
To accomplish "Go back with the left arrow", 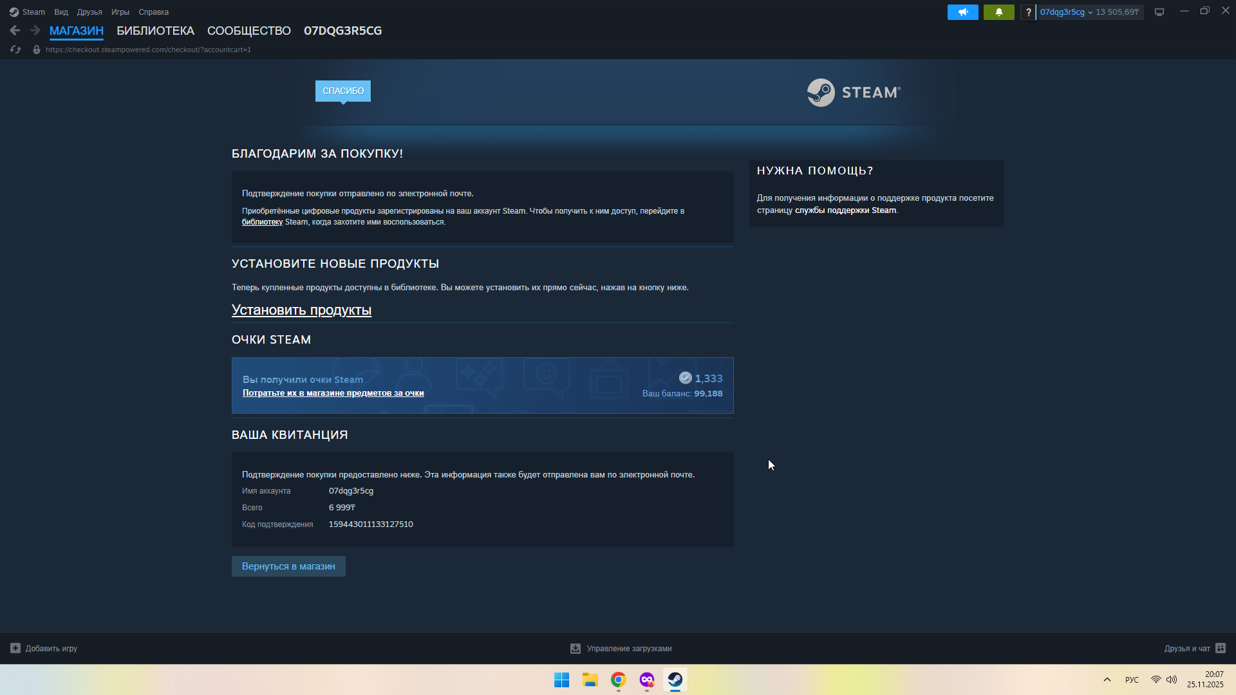I will coord(15,30).
